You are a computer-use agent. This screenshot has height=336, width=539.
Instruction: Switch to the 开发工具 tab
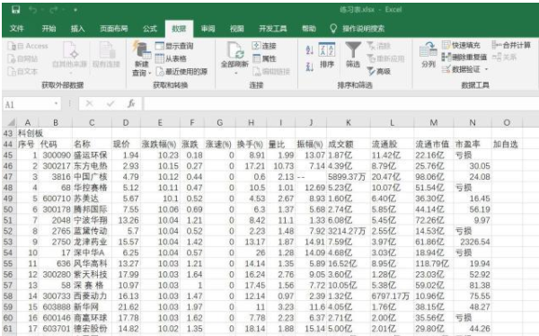(273, 29)
